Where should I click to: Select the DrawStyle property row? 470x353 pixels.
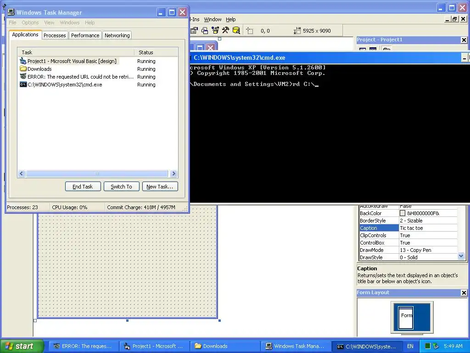[x=408, y=257]
